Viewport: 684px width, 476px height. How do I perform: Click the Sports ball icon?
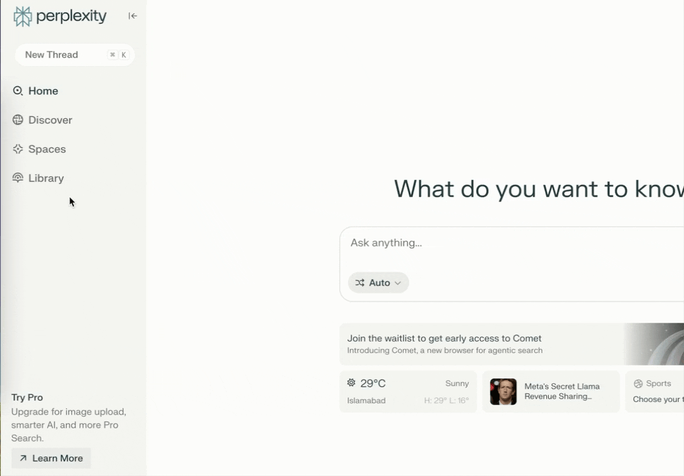(638, 383)
